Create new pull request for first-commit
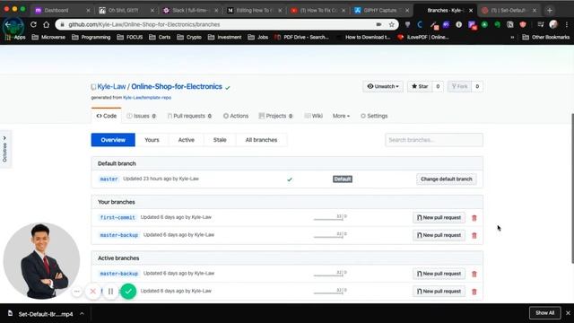The width and height of the screenshot is (574, 323). pyautogui.click(x=439, y=217)
